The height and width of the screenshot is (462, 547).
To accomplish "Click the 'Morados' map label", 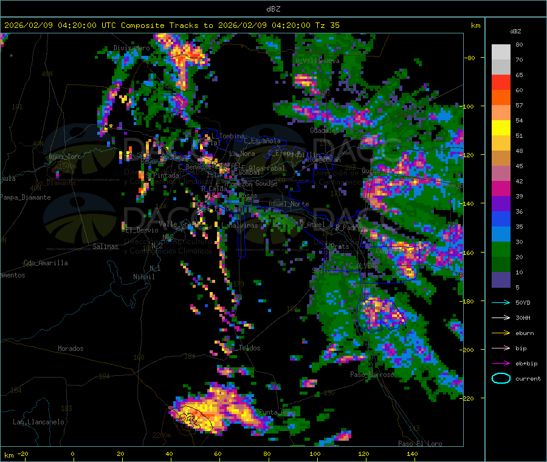I will pos(71,348).
